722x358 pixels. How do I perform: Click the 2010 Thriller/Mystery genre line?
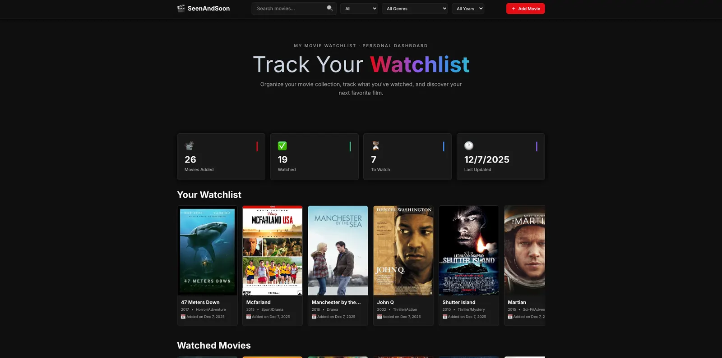464,309
